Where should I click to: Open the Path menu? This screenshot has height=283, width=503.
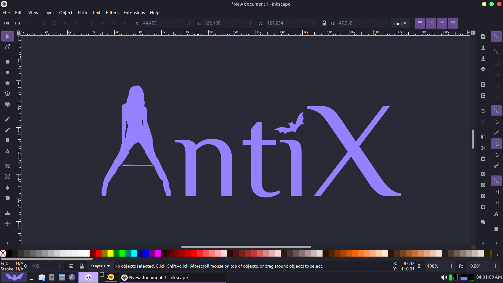[82, 13]
